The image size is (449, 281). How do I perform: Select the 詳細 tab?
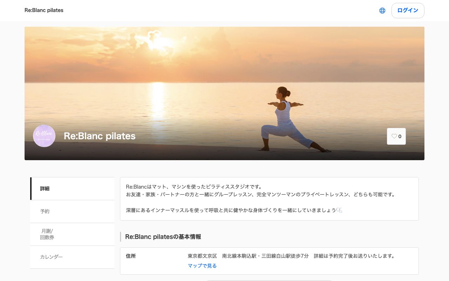[72, 189]
